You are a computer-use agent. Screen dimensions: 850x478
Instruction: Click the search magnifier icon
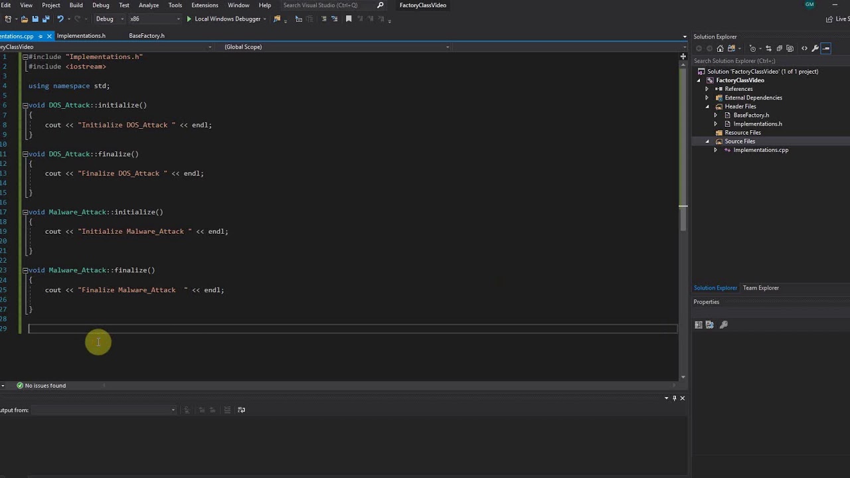click(381, 5)
